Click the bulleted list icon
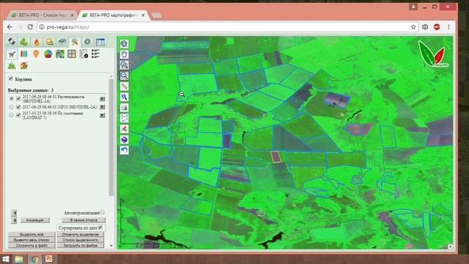Image resolution: width=469 pixels, height=264 pixels. click(95, 54)
